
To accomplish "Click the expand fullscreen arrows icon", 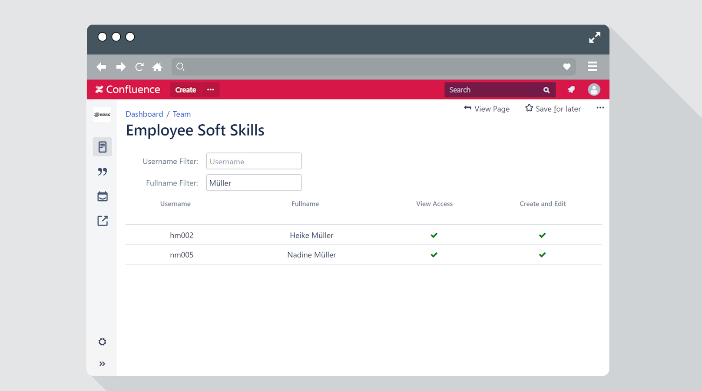I will click(595, 37).
